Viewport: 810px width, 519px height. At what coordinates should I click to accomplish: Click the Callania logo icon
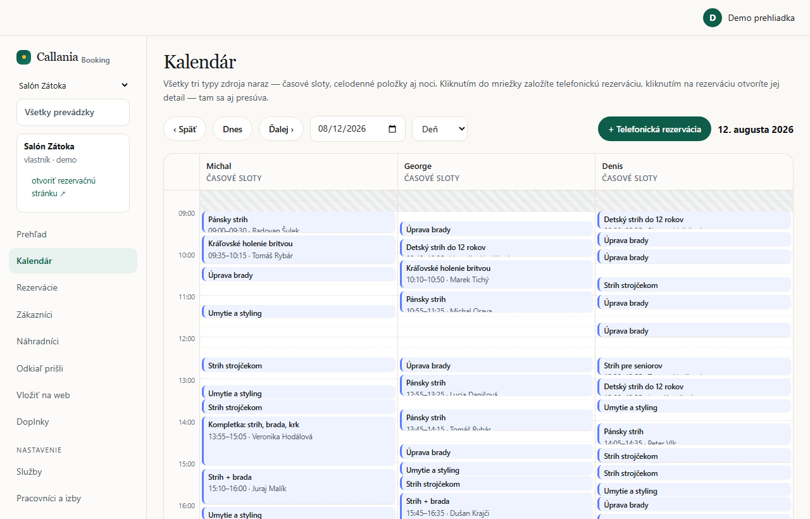[23, 57]
